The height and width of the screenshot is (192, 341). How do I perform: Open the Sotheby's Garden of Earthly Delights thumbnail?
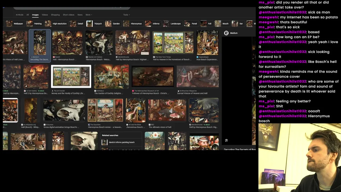coord(111,77)
